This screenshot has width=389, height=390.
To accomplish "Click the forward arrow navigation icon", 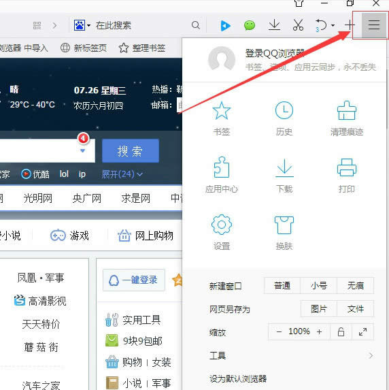I will coord(54,25).
